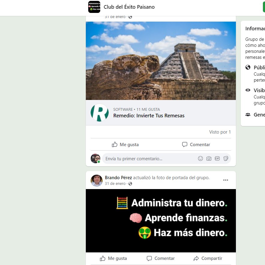Open the Administra tu dinero cover photo
Screen dimensions: 265x265
[161, 221]
